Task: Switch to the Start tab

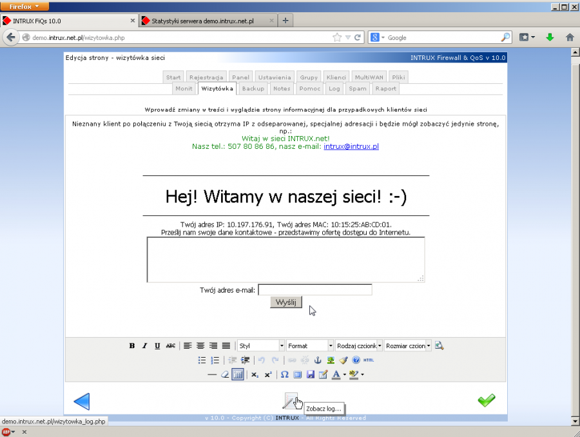Action: coord(173,77)
